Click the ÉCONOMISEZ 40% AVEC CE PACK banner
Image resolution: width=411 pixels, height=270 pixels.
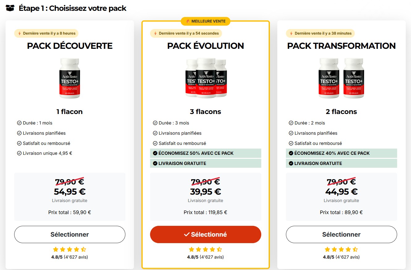(x=341, y=153)
